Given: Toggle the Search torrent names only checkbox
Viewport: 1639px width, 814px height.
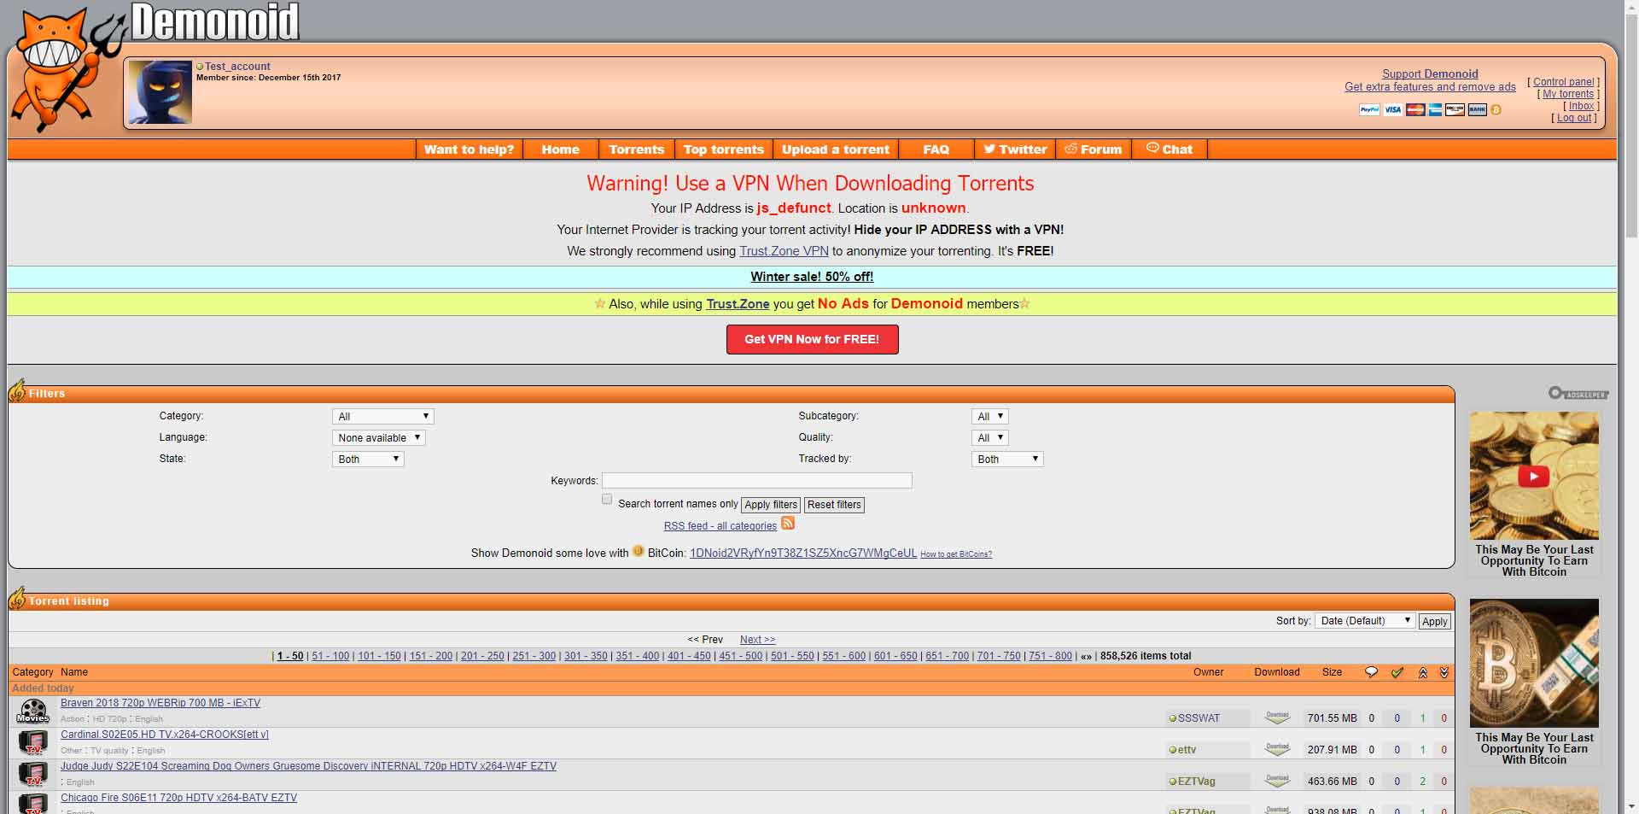Looking at the screenshot, I should [x=607, y=500].
